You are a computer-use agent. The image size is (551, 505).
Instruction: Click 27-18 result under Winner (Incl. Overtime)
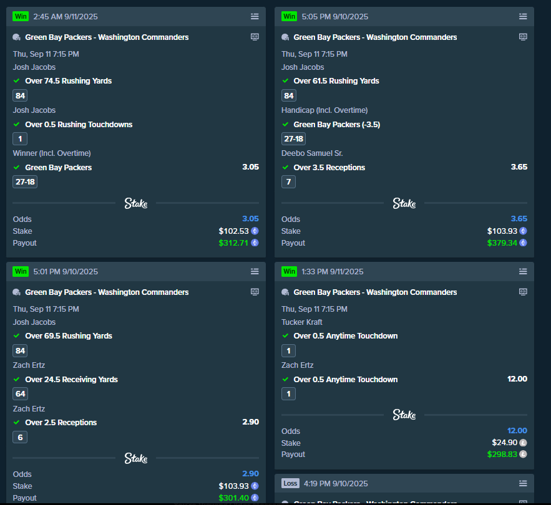[x=25, y=182]
